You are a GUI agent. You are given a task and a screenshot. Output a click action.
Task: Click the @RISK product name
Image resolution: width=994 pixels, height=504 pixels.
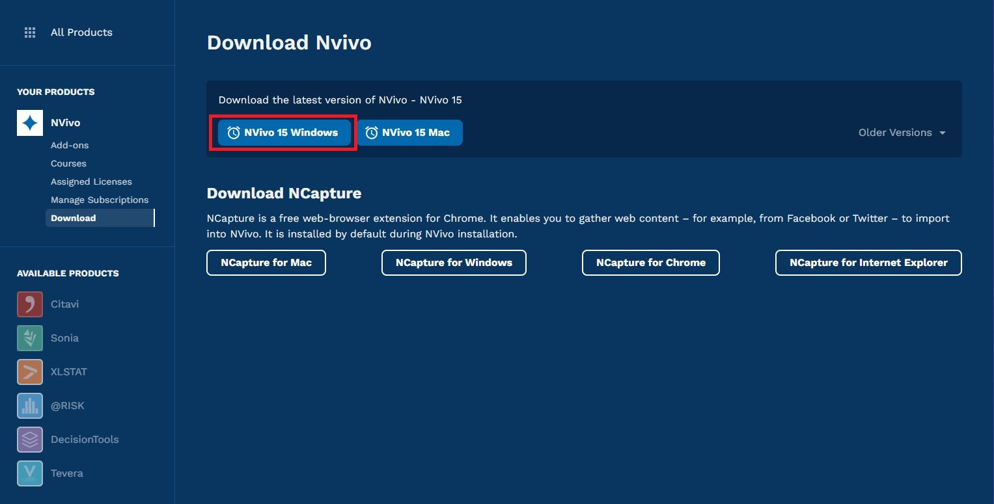(x=68, y=406)
